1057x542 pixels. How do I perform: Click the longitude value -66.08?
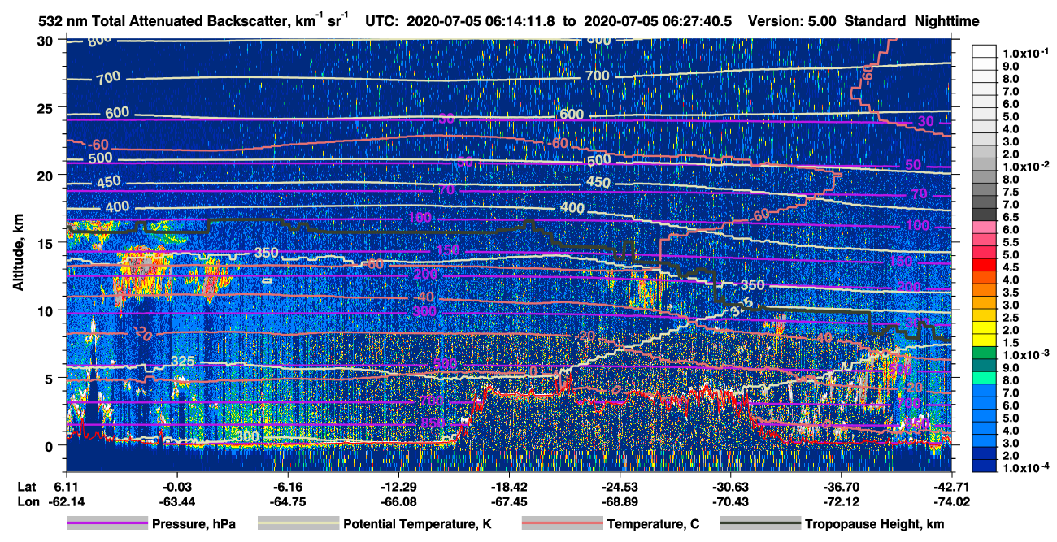click(398, 501)
